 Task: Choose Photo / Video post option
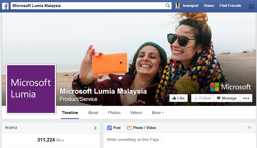coord(141,128)
